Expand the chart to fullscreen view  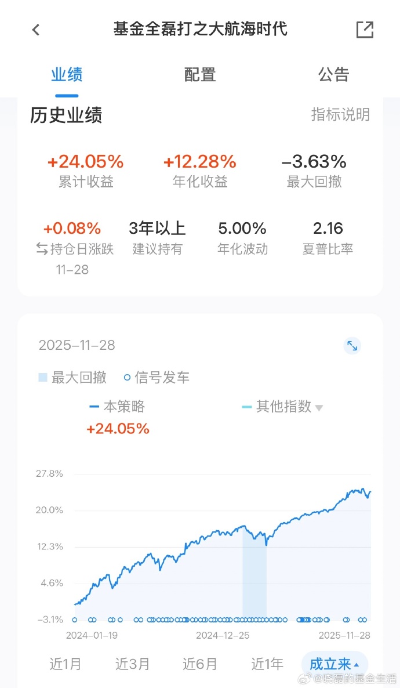tap(352, 346)
